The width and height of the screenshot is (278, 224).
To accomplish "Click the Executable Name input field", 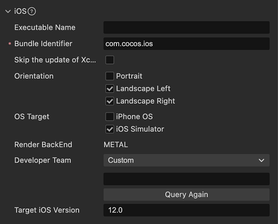I will pos(187,28).
